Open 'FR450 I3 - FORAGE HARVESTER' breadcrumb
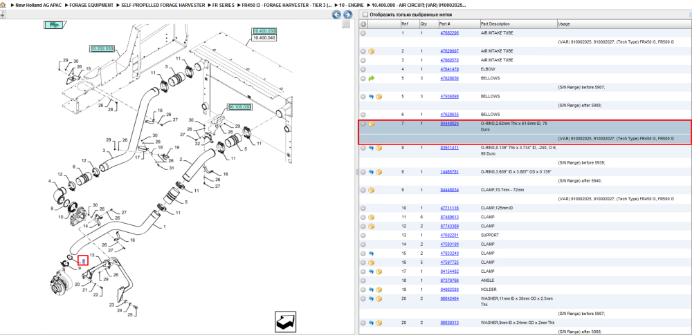This screenshot has width=692, height=335. click(x=287, y=5)
